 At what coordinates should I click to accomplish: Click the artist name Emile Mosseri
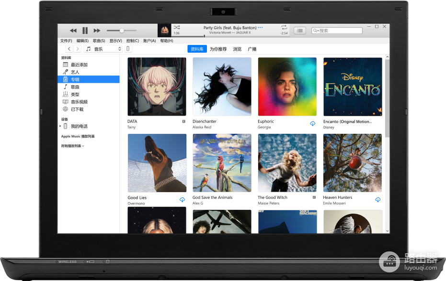(x=334, y=203)
